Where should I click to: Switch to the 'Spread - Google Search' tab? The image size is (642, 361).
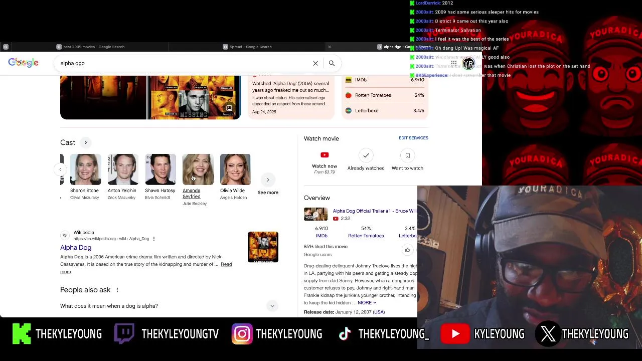[247, 47]
